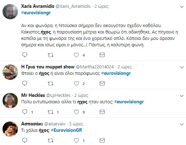This screenshot has height=145, width=186.
Task: Reply to the muppet show account's tweet
Action: pos(25,83)
